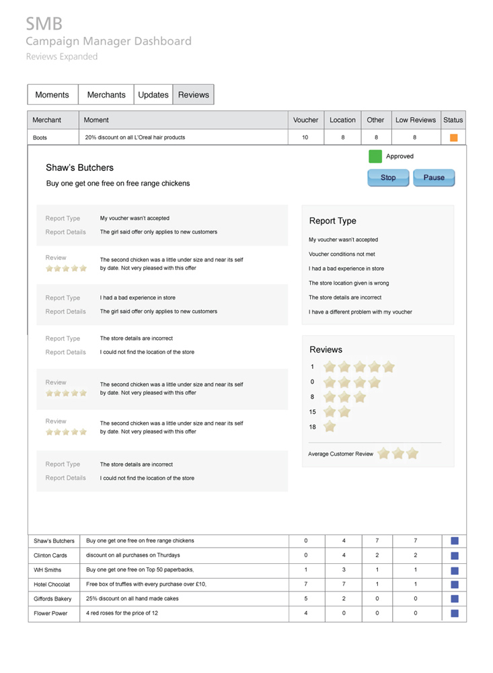Switch to the Moments tab
Image resolution: width=493 pixels, height=673 pixels.
coord(52,95)
